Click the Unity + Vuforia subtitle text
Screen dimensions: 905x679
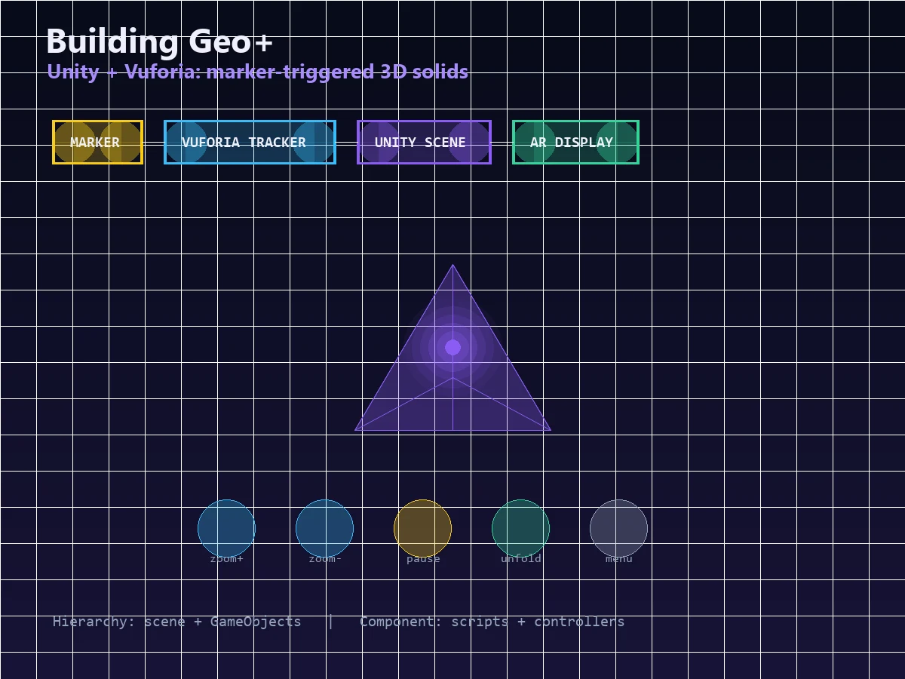(x=257, y=72)
